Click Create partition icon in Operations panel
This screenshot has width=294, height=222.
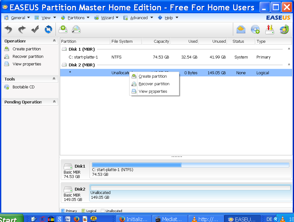[7, 49]
